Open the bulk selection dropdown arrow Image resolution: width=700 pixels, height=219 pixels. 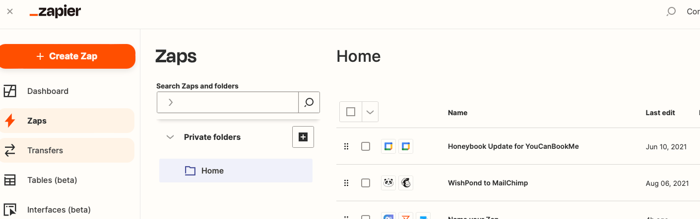pos(370,112)
